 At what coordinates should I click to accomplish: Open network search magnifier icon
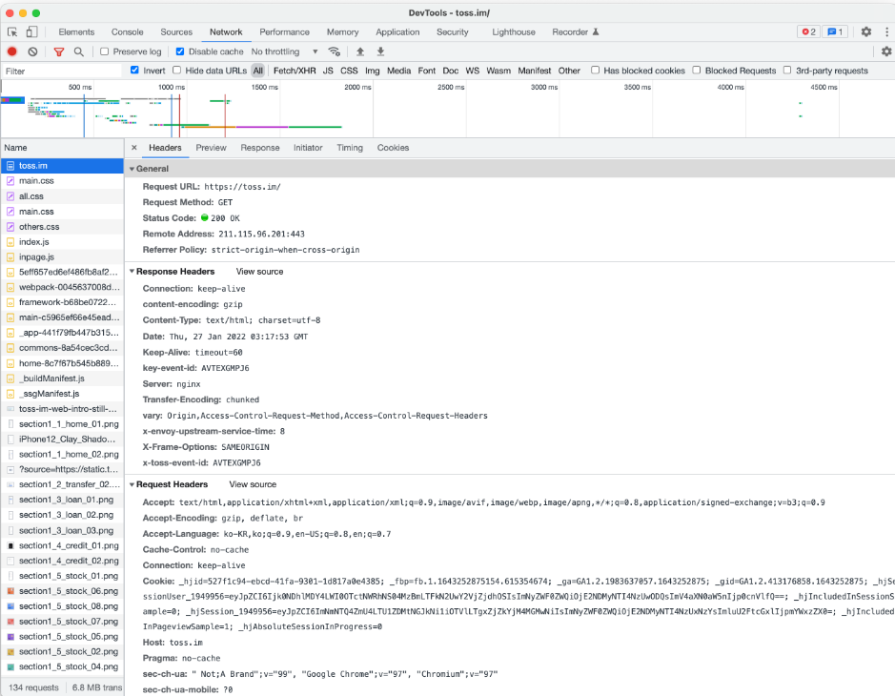tap(79, 51)
